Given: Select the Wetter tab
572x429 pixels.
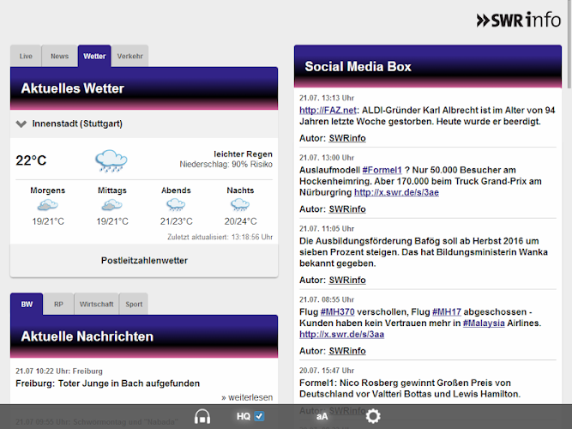Looking at the screenshot, I should [94, 57].
